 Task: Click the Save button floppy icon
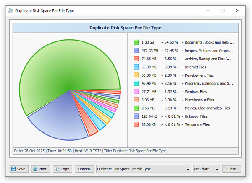[x=13, y=169]
